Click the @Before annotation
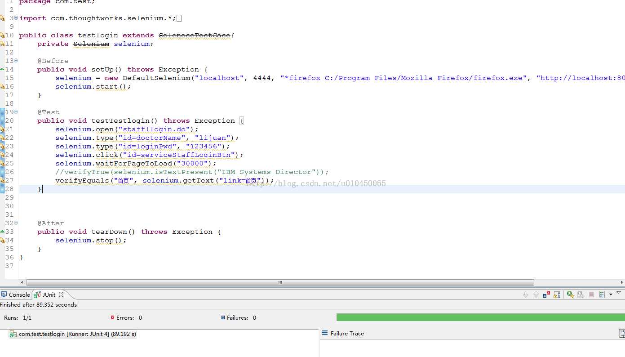 53,61
